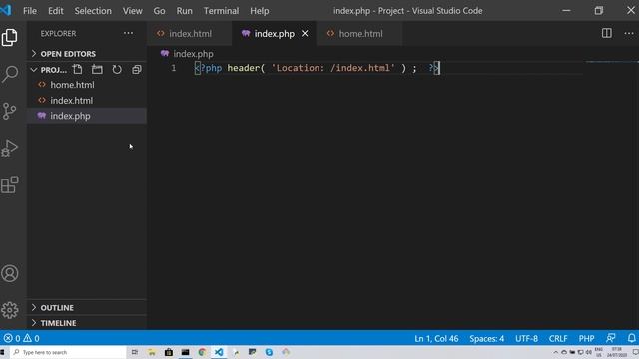Open Google Chrome from the taskbar
This screenshot has width=639, height=359.
(202, 352)
